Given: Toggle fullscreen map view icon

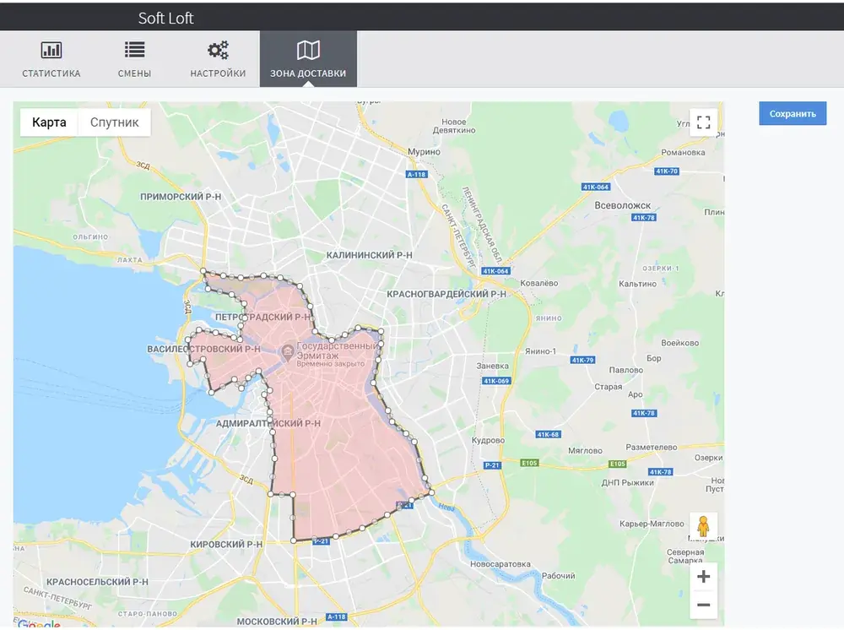Looking at the screenshot, I should 703,122.
